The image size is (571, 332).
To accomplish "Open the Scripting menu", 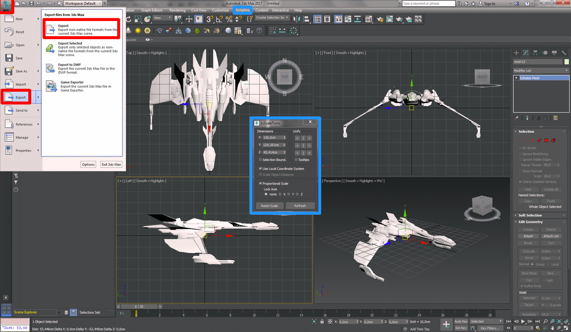I will coord(242,10).
